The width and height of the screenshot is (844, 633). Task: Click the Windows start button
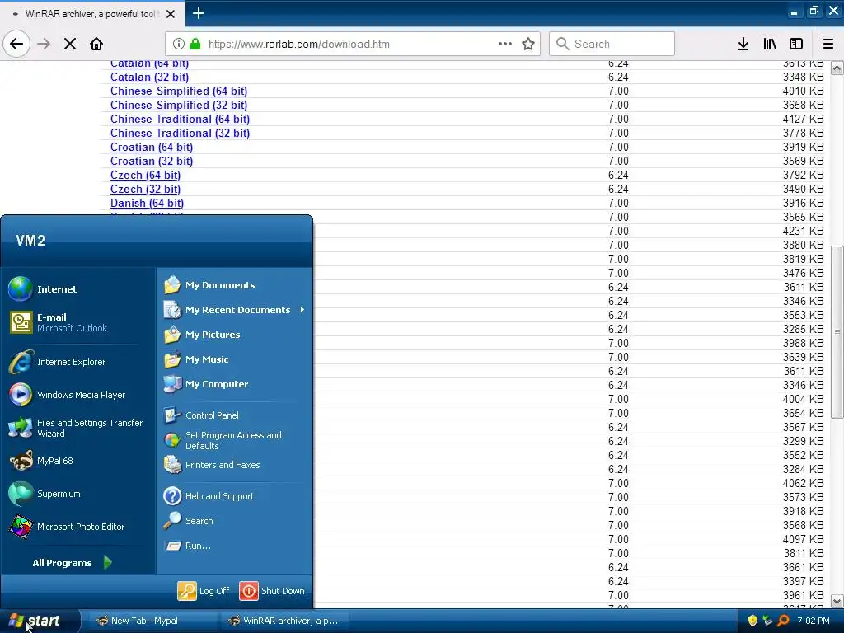[40, 621]
